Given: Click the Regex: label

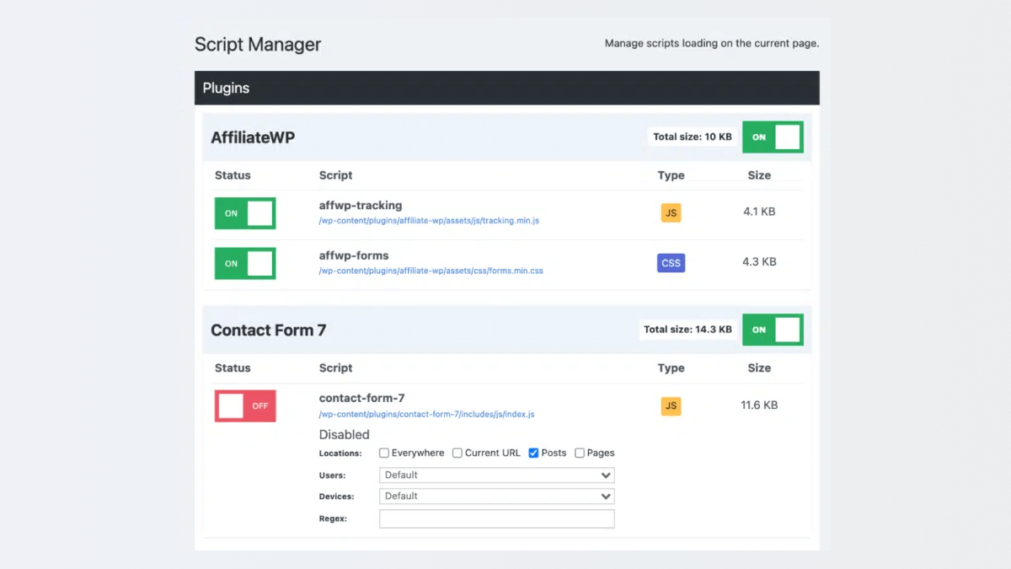Looking at the screenshot, I should coord(333,519).
